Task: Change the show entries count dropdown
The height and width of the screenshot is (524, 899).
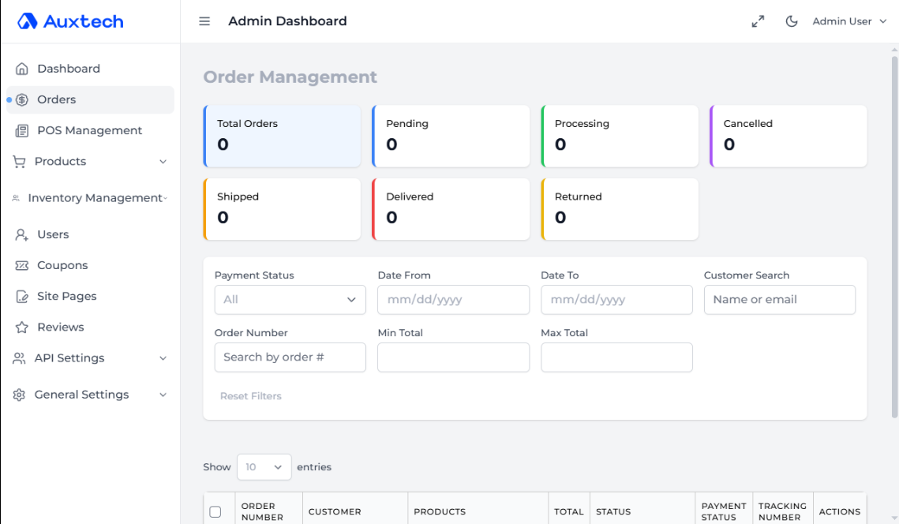Action: point(264,467)
